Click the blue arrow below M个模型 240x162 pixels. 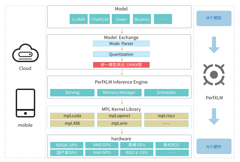pos(214,45)
